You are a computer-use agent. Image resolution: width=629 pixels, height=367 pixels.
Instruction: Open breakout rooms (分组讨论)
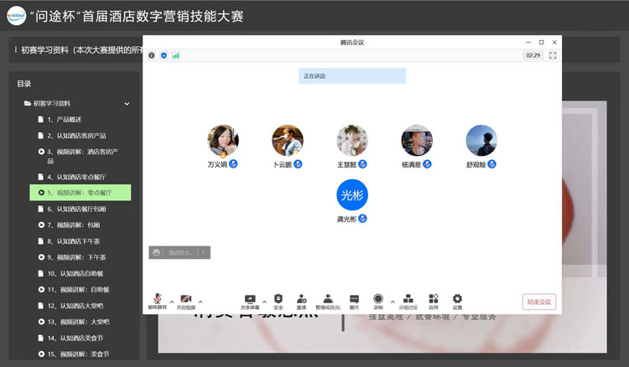408,302
